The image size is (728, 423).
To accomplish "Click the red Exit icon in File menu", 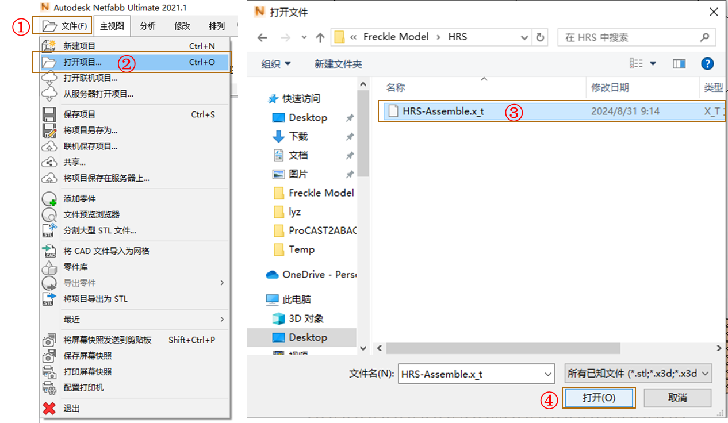I will 49,408.
